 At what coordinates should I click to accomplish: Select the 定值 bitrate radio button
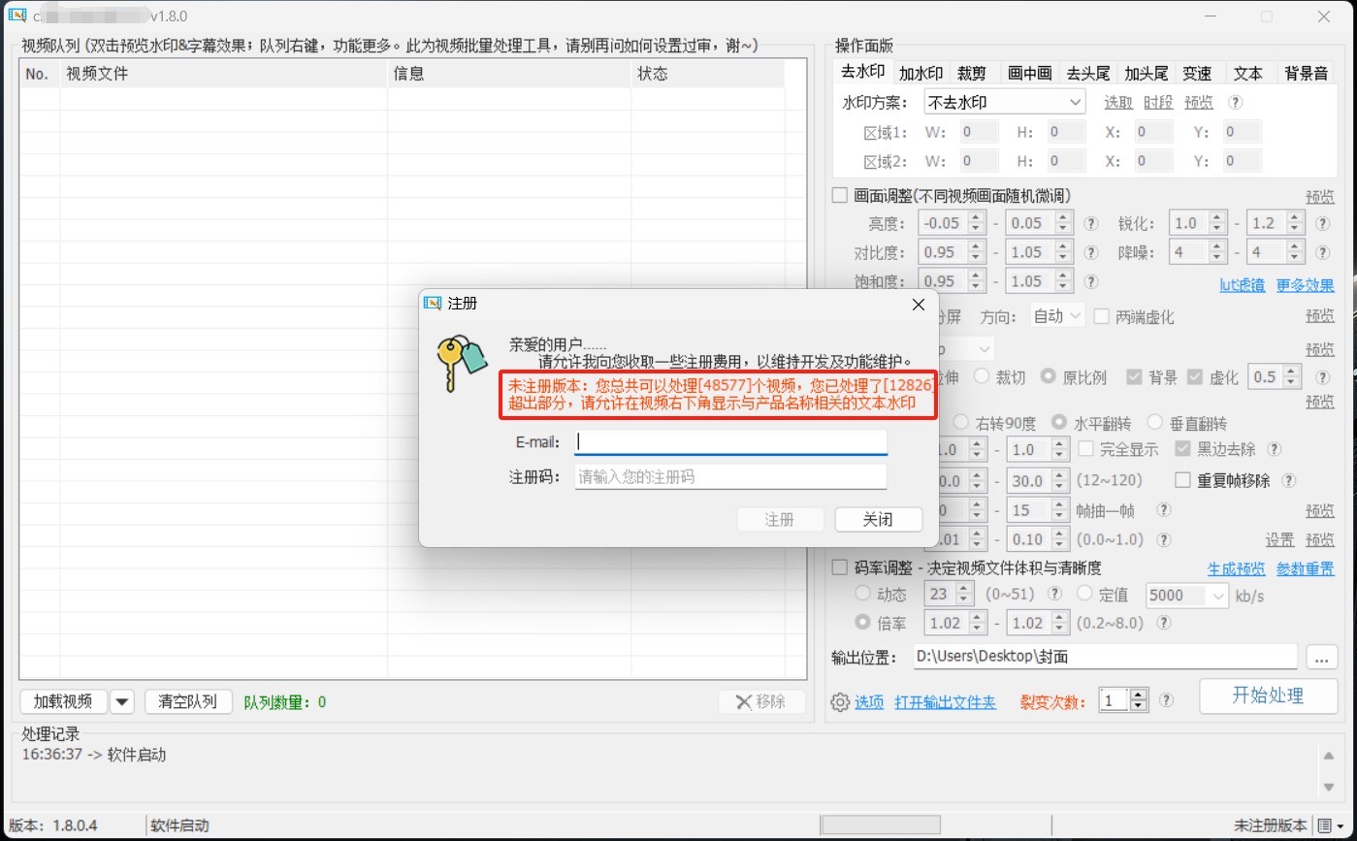click(1083, 594)
